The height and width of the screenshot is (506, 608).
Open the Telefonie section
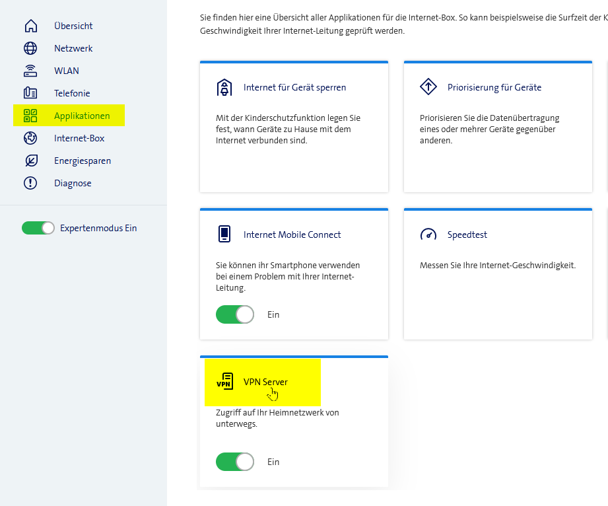tap(72, 93)
